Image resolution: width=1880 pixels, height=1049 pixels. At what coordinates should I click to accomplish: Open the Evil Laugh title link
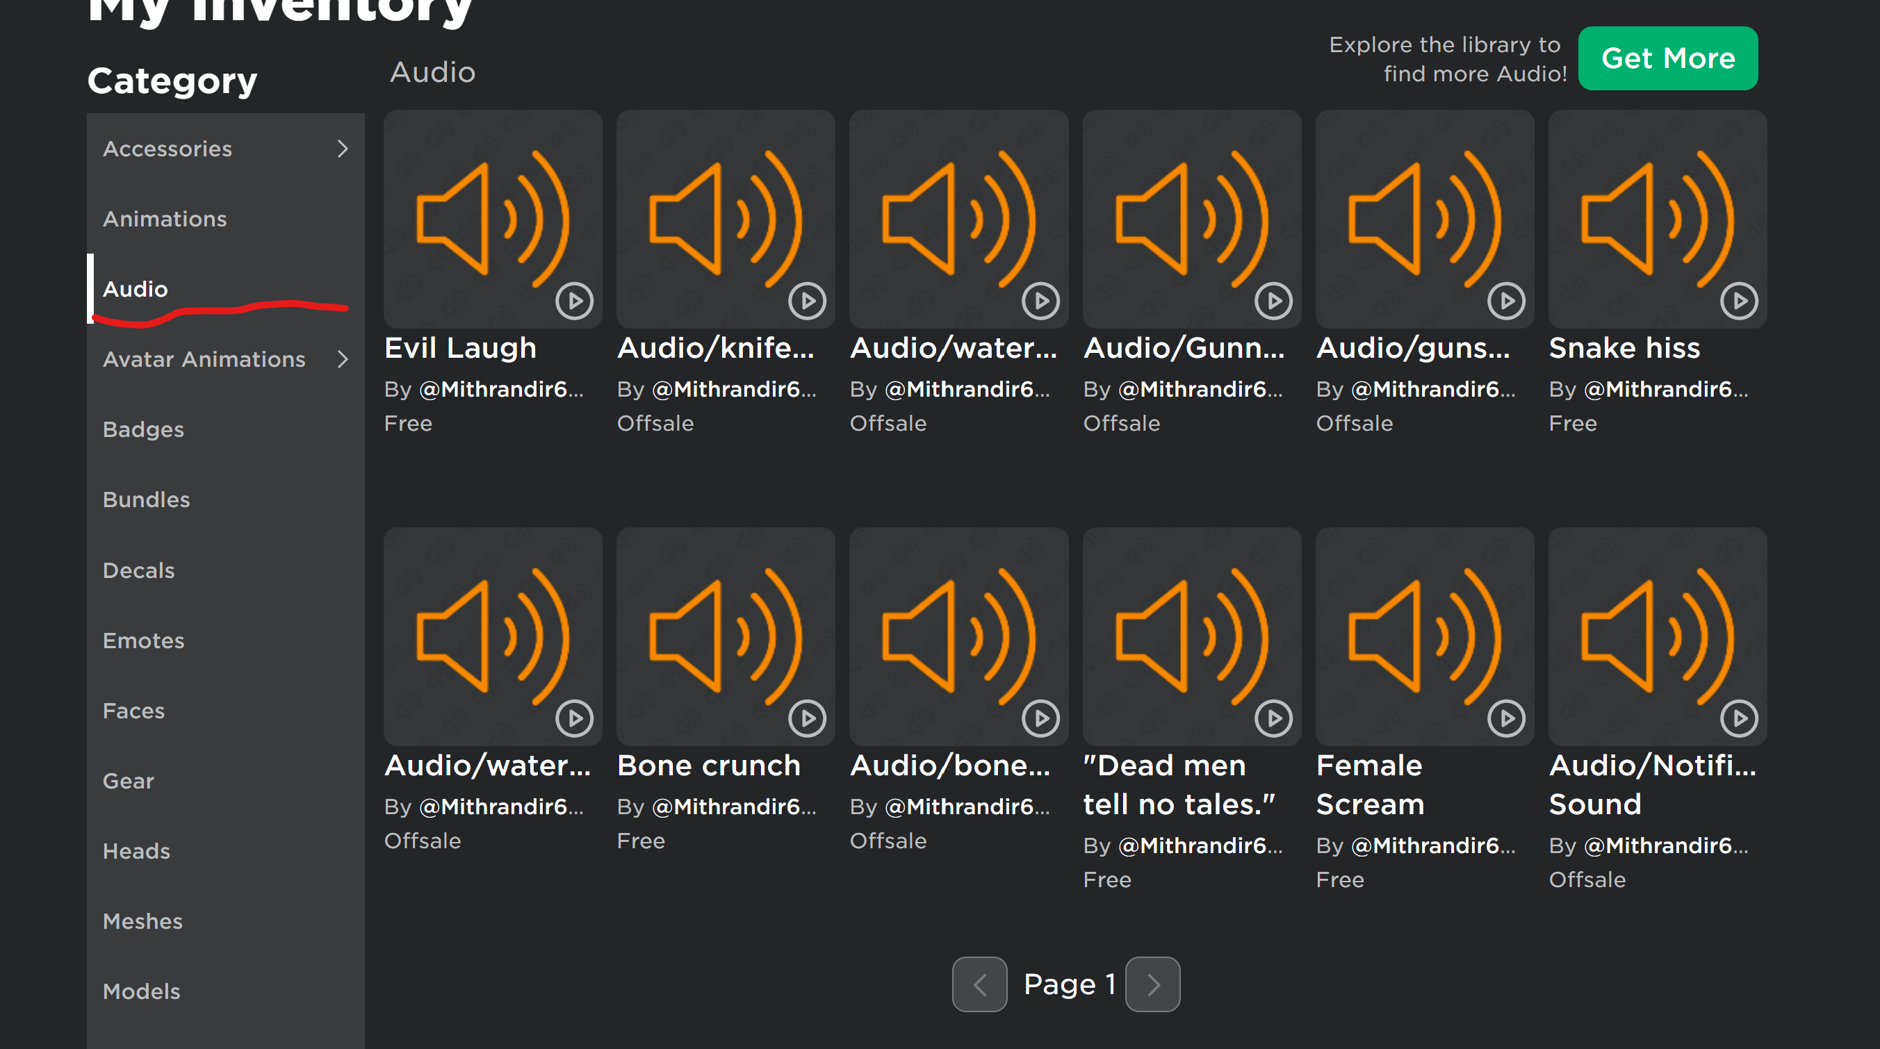[461, 348]
